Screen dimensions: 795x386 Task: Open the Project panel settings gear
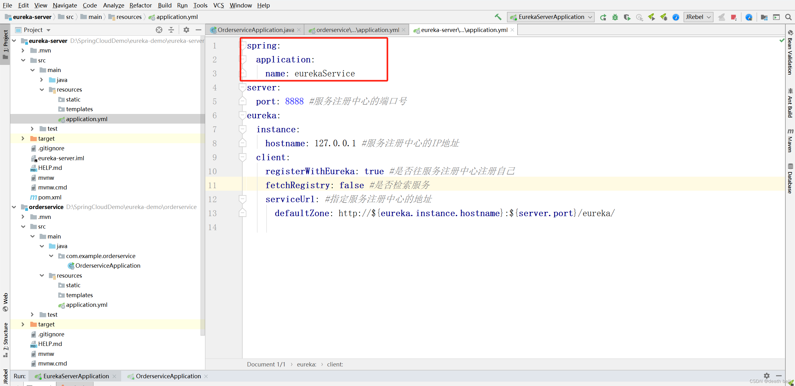pos(186,30)
